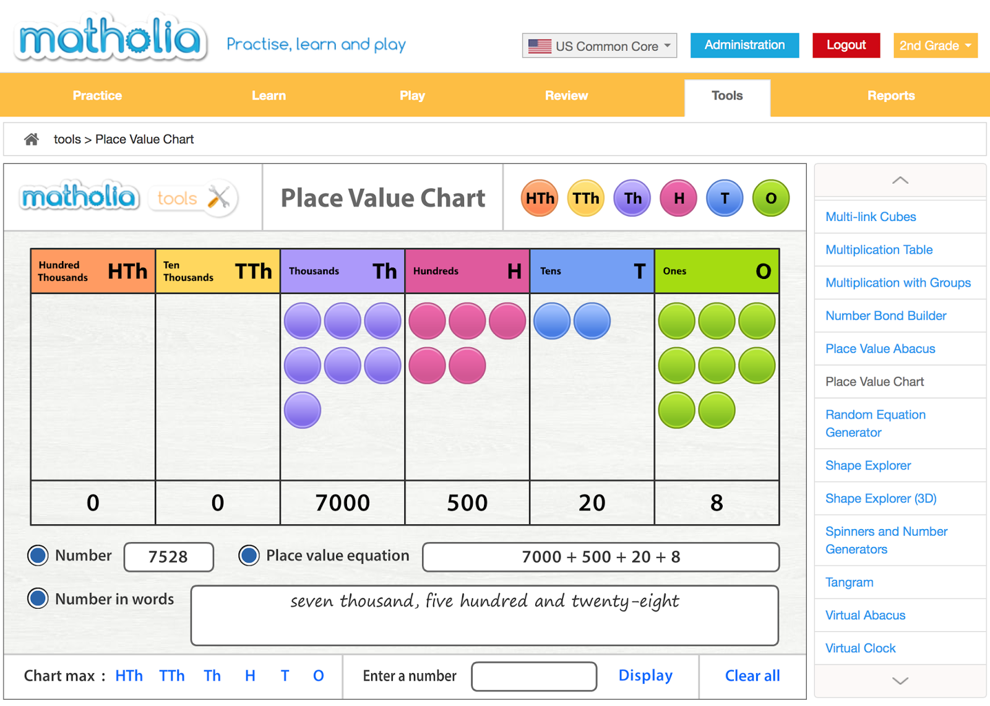Open the 2nd Grade grade selector
Viewport: 990px width, 706px height.
935,45
